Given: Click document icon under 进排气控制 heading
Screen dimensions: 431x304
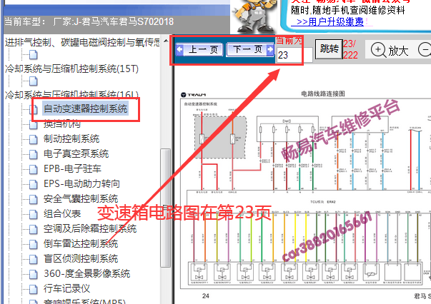Looking at the screenshot, I should (34, 55).
